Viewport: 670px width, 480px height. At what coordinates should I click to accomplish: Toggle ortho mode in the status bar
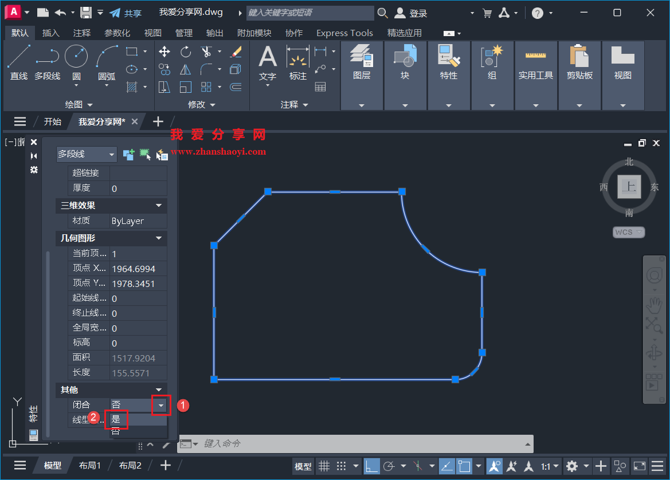pyautogui.click(x=373, y=466)
